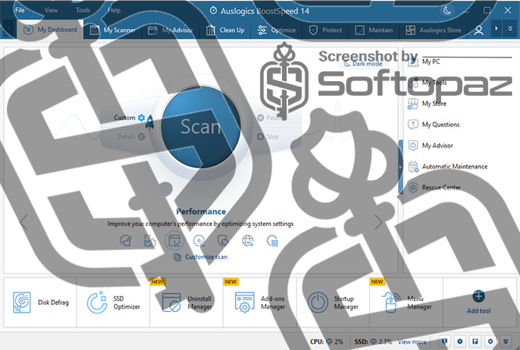Click the floppy disk save status bar icon

coord(475,341)
